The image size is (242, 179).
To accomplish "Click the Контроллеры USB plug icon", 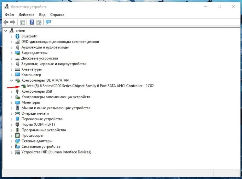I will coord(17,91).
